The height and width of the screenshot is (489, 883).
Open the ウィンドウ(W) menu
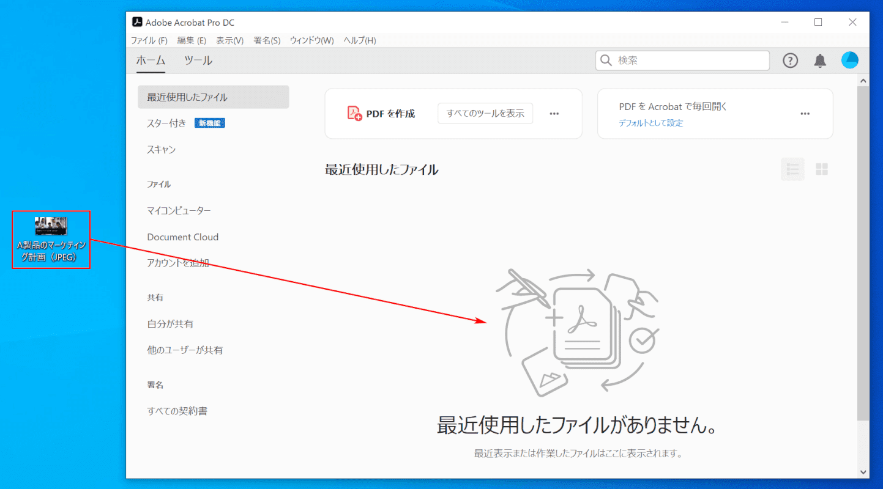click(x=311, y=40)
